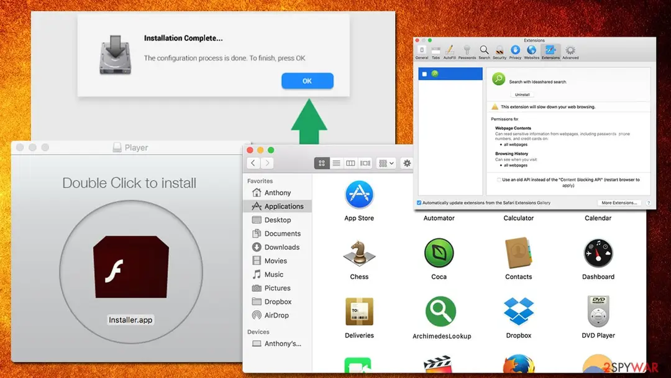671x378 pixels.
Task: Switch Finder to column view
Action: (350, 163)
